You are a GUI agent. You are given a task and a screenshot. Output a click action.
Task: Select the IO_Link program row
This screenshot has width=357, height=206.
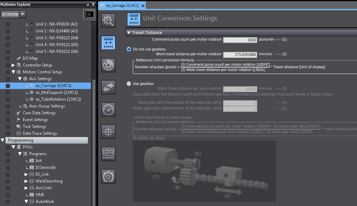point(42,174)
